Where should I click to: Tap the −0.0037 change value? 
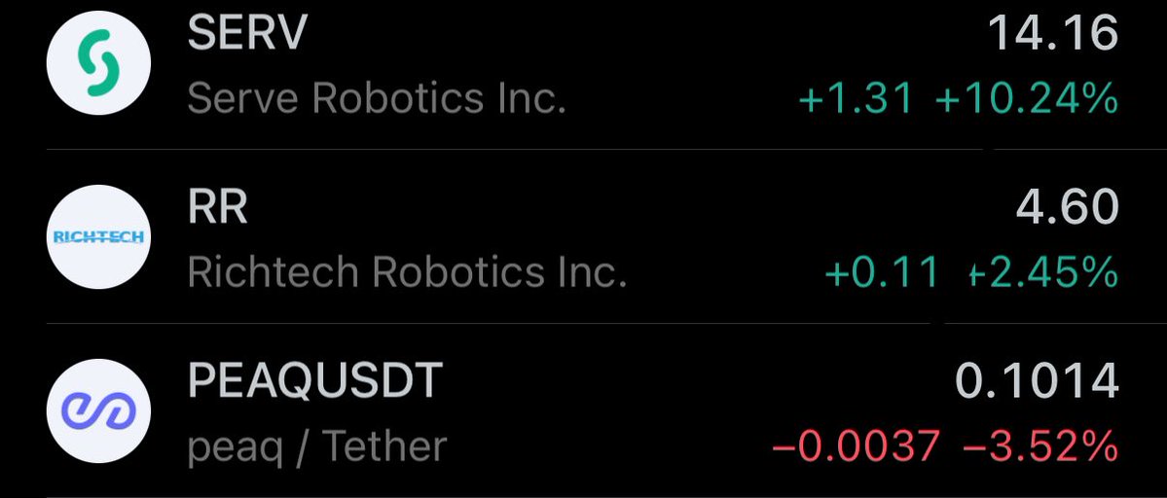click(856, 446)
